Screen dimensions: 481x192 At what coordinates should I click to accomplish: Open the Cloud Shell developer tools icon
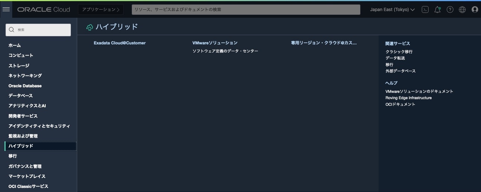(x=425, y=10)
